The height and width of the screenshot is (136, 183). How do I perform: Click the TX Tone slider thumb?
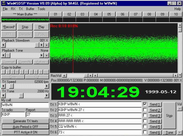coord(21,96)
